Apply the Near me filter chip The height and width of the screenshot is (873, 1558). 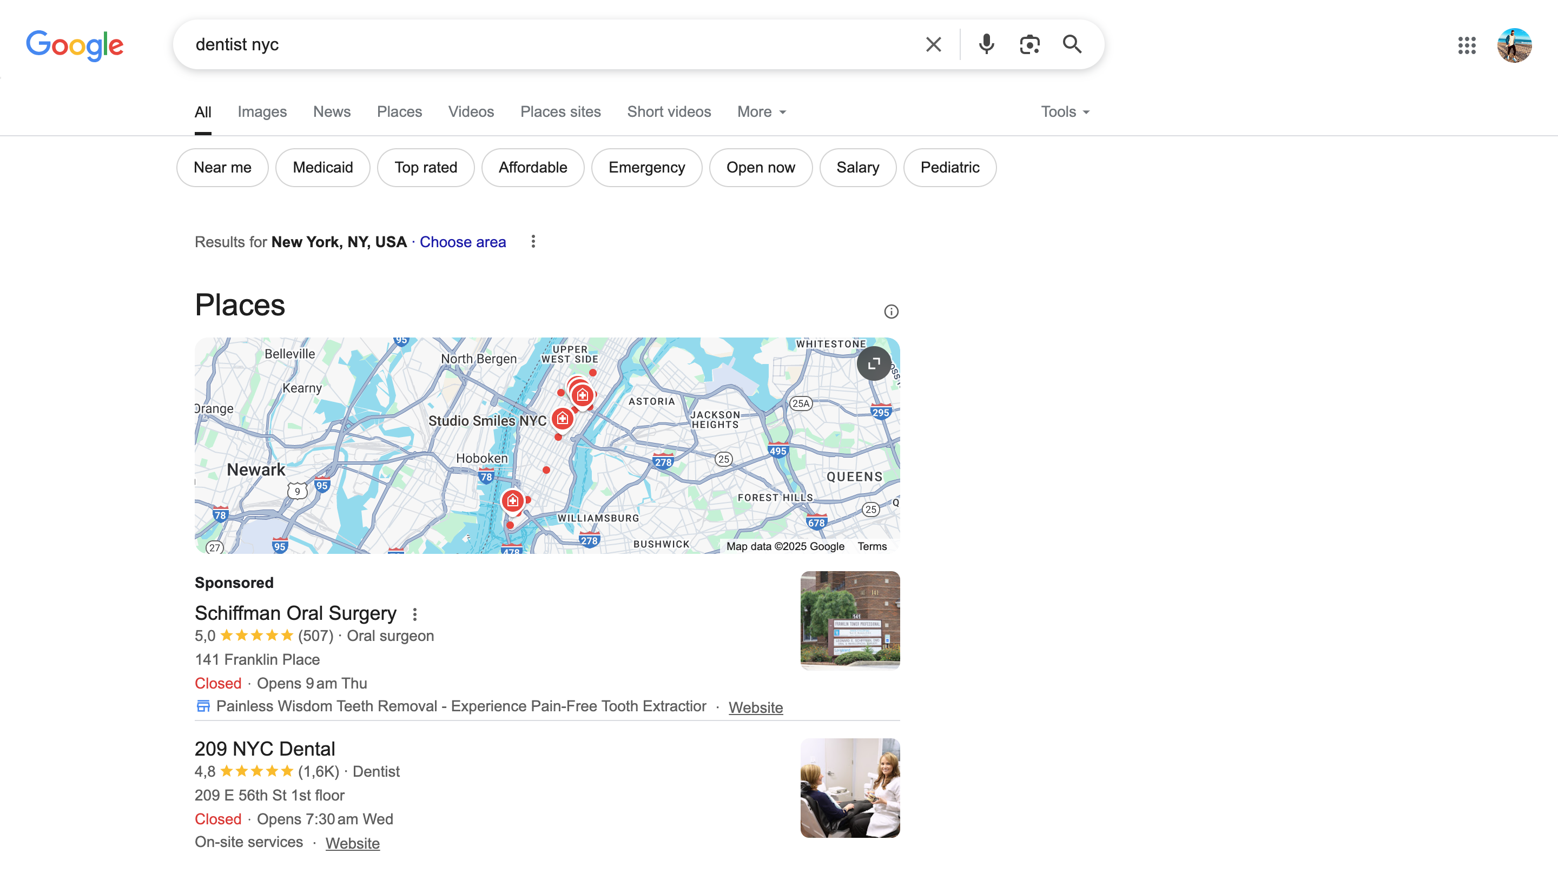pyautogui.click(x=222, y=168)
